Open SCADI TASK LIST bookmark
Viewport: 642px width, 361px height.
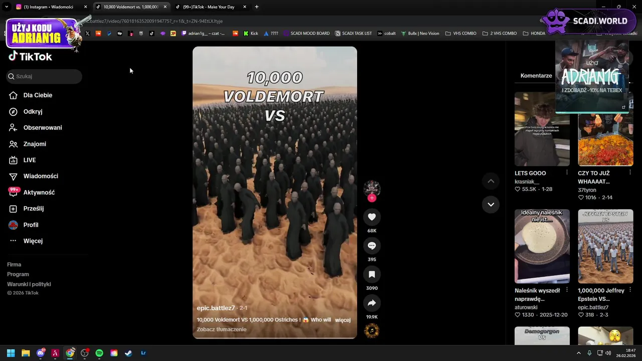click(x=353, y=34)
